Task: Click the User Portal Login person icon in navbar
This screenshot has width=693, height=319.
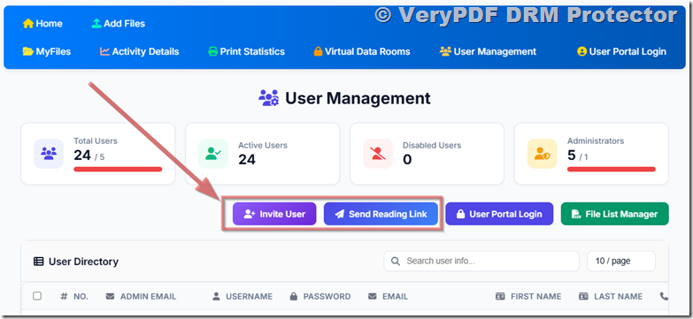Action: (x=582, y=51)
